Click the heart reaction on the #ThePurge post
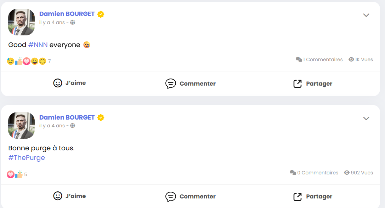 point(11,174)
